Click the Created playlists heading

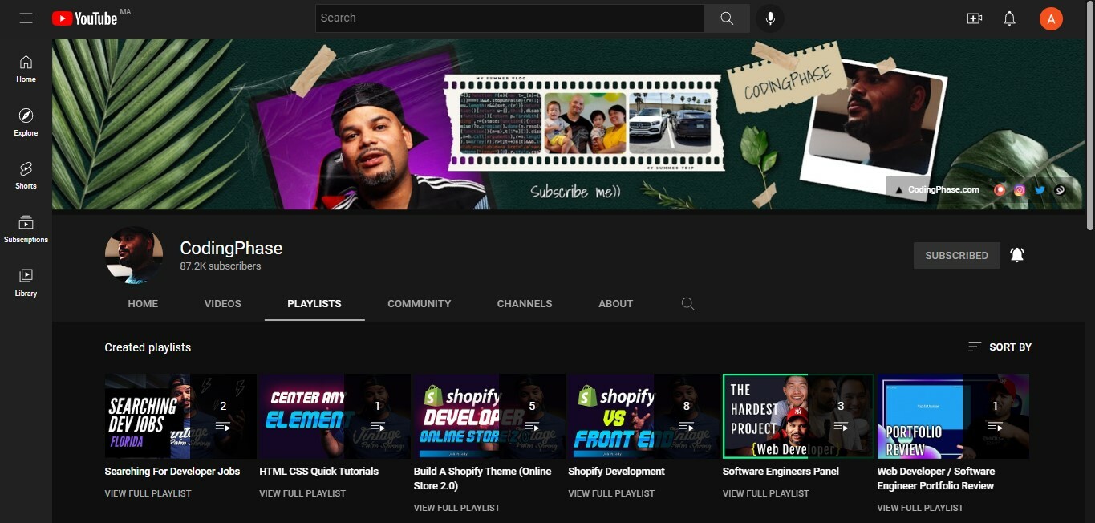148,347
